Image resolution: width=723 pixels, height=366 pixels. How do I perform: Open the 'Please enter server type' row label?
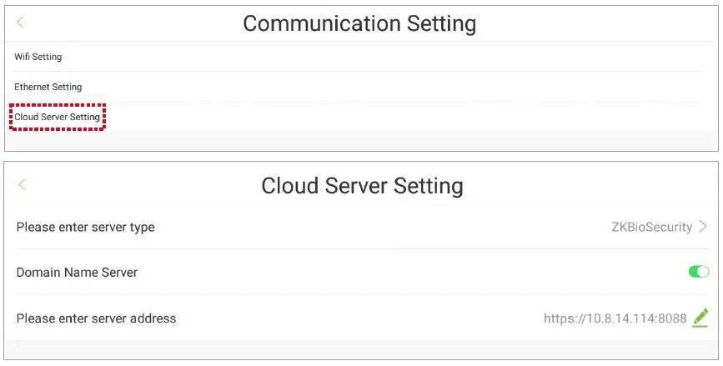click(85, 227)
